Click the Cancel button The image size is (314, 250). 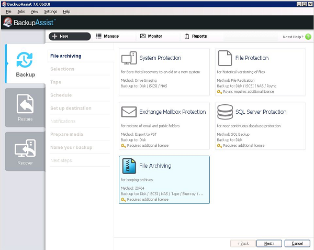coord(297,243)
